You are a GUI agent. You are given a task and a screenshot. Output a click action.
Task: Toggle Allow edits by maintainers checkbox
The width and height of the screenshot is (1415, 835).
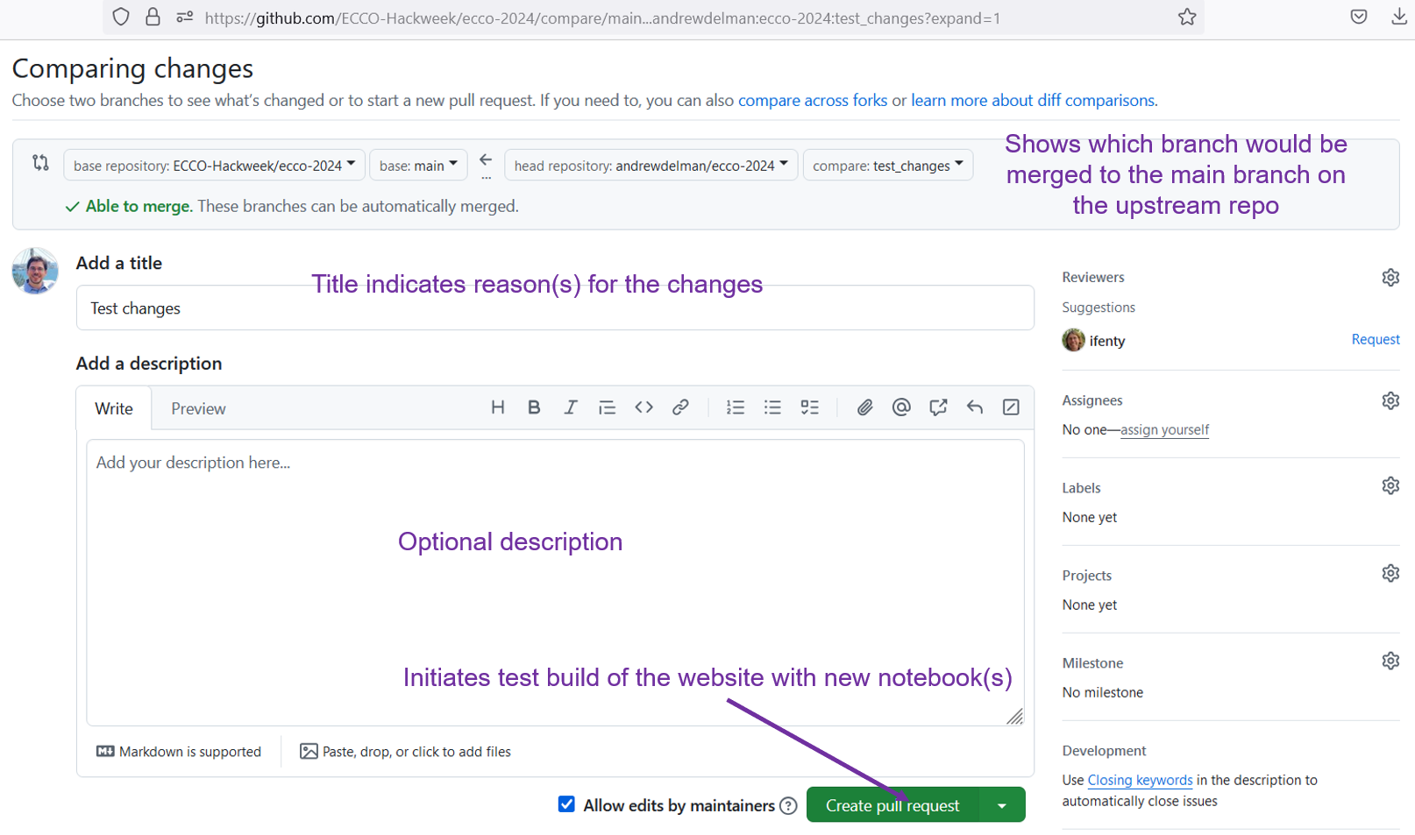(x=567, y=804)
